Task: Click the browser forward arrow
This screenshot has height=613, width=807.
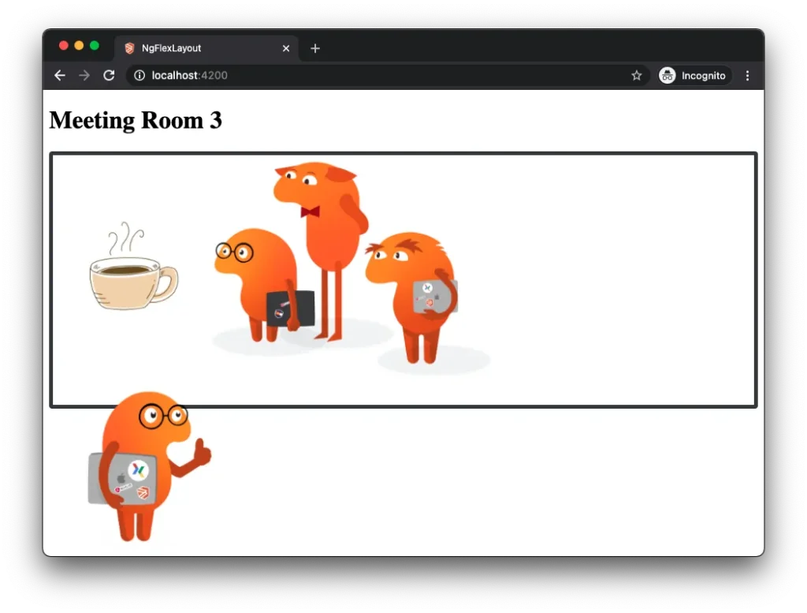Action: click(84, 76)
